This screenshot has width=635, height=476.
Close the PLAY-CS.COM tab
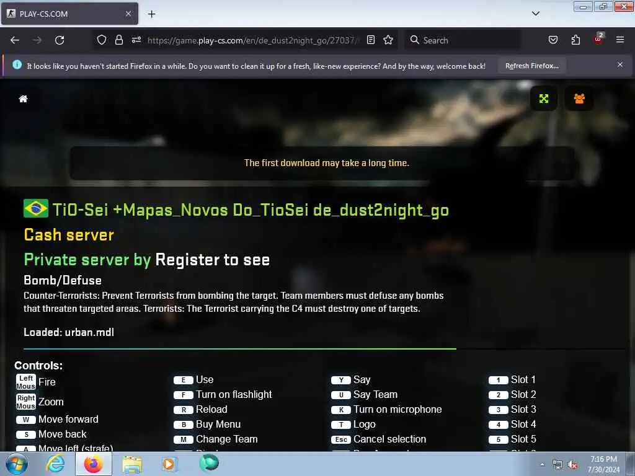tap(128, 14)
